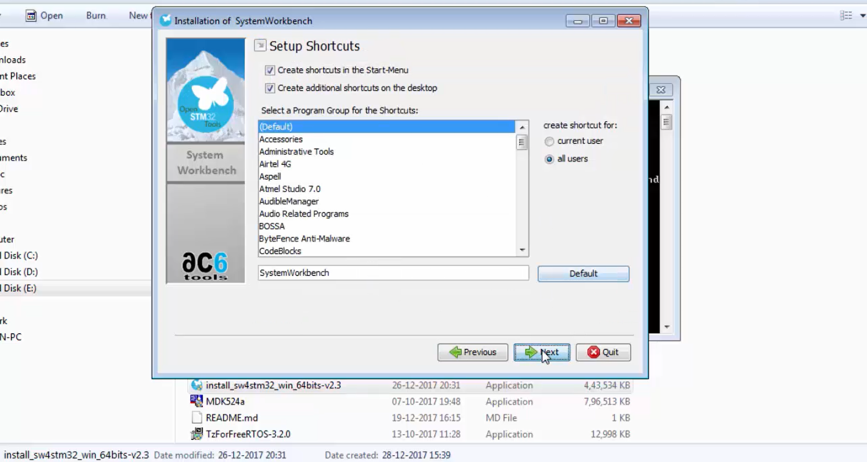Click the green arrow on Next button
The width and height of the screenshot is (867, 462).
(531, 352)
